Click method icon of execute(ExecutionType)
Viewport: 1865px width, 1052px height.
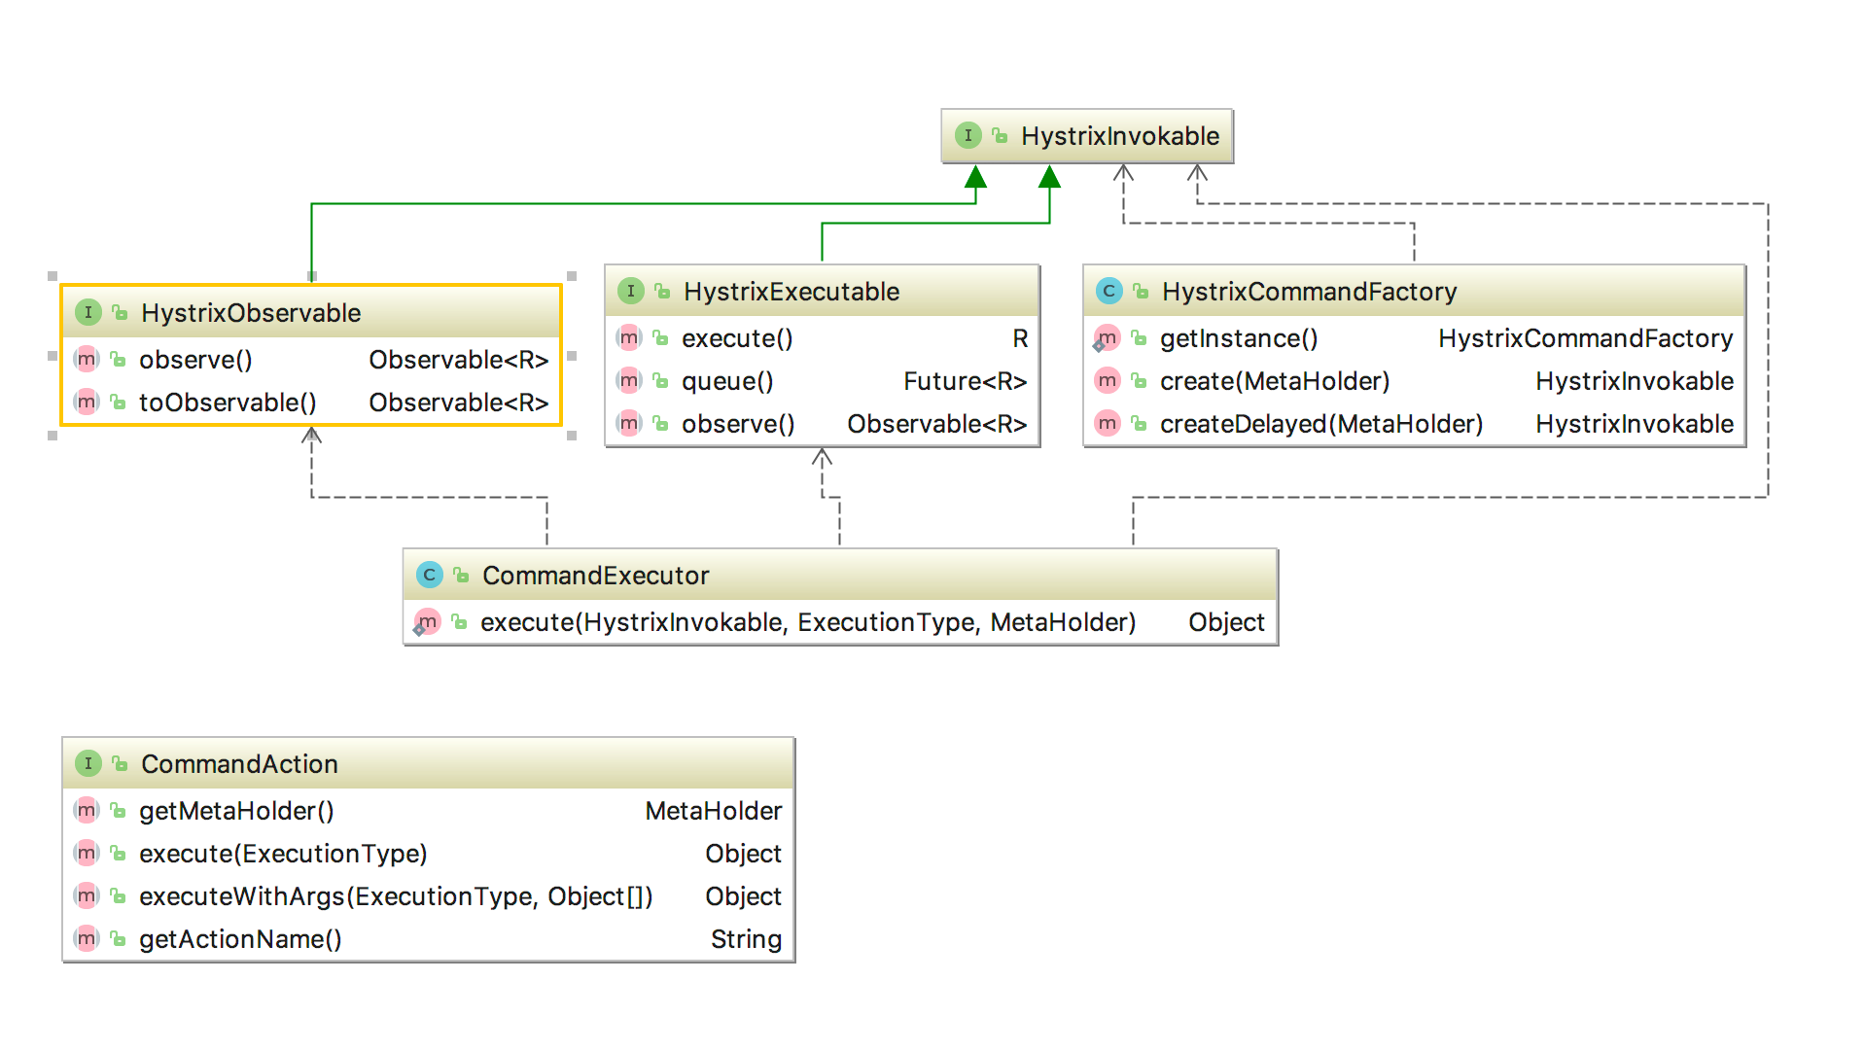click(x=87, y=853)
